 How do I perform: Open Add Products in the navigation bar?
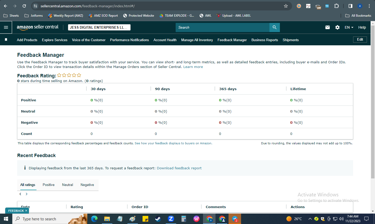click(x=27, y=40)
